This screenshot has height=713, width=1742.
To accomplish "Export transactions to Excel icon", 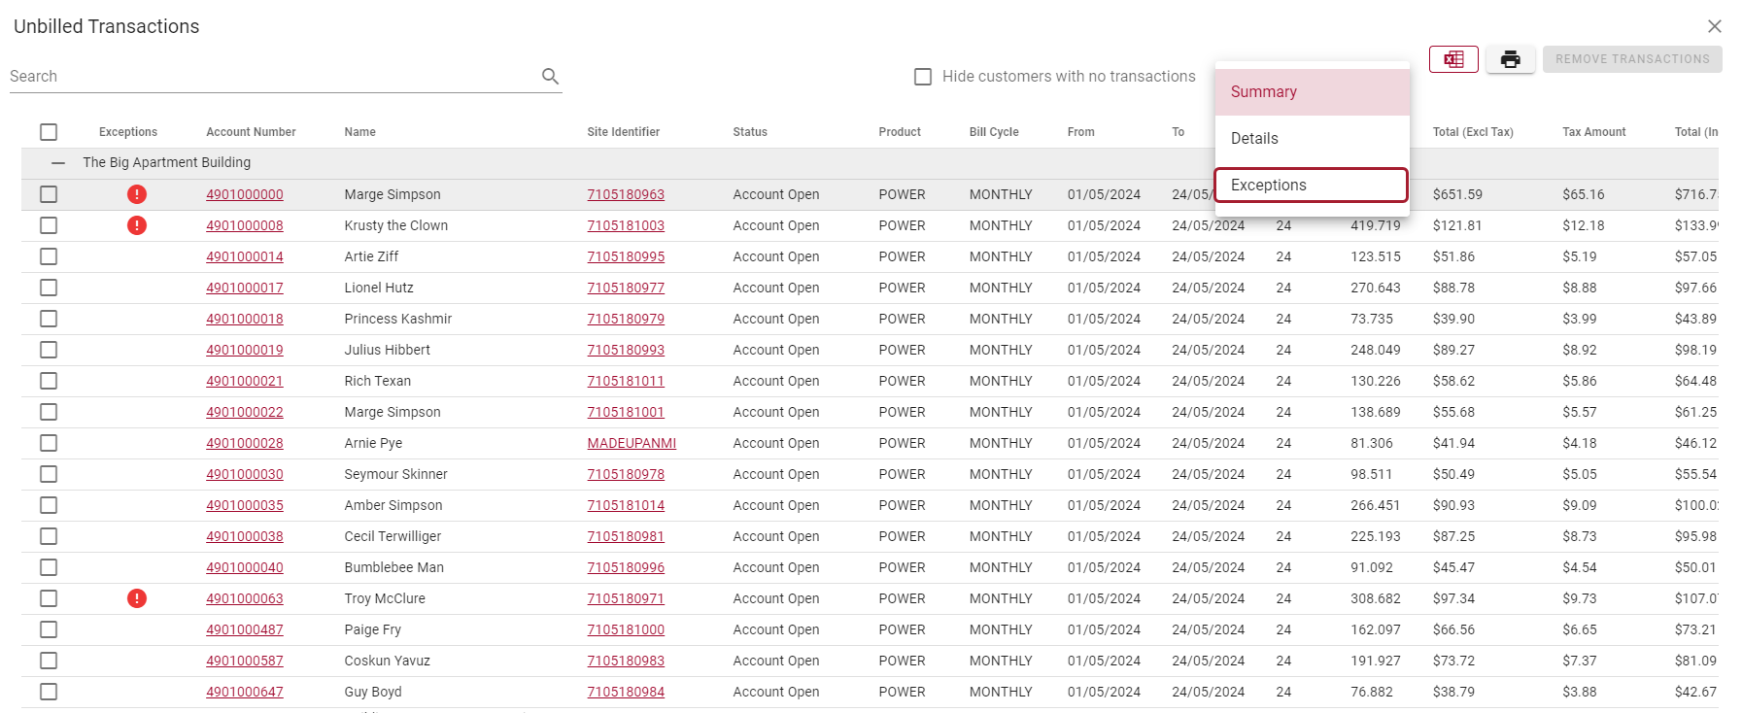I will pyautogui.click(x=1453, y=59).
